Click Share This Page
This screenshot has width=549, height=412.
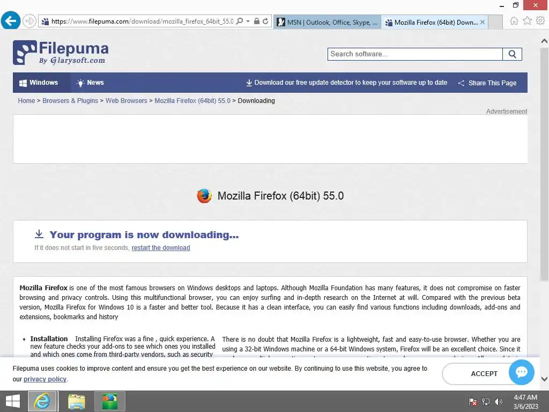pos(487,83)
